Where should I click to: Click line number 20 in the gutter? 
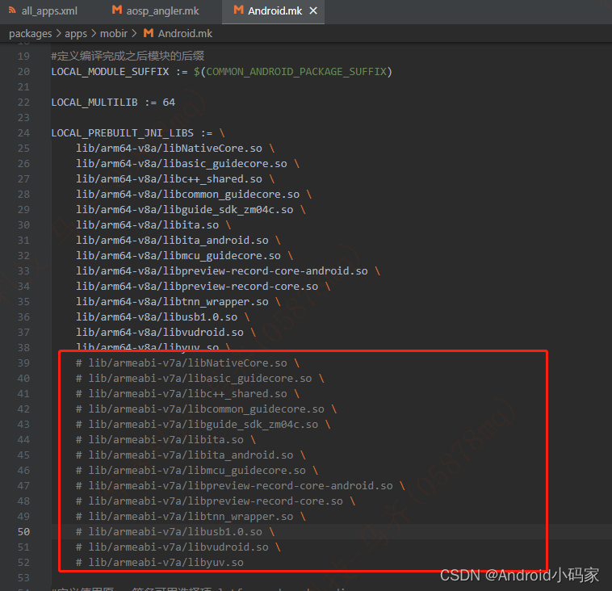(x=23, y=72)
